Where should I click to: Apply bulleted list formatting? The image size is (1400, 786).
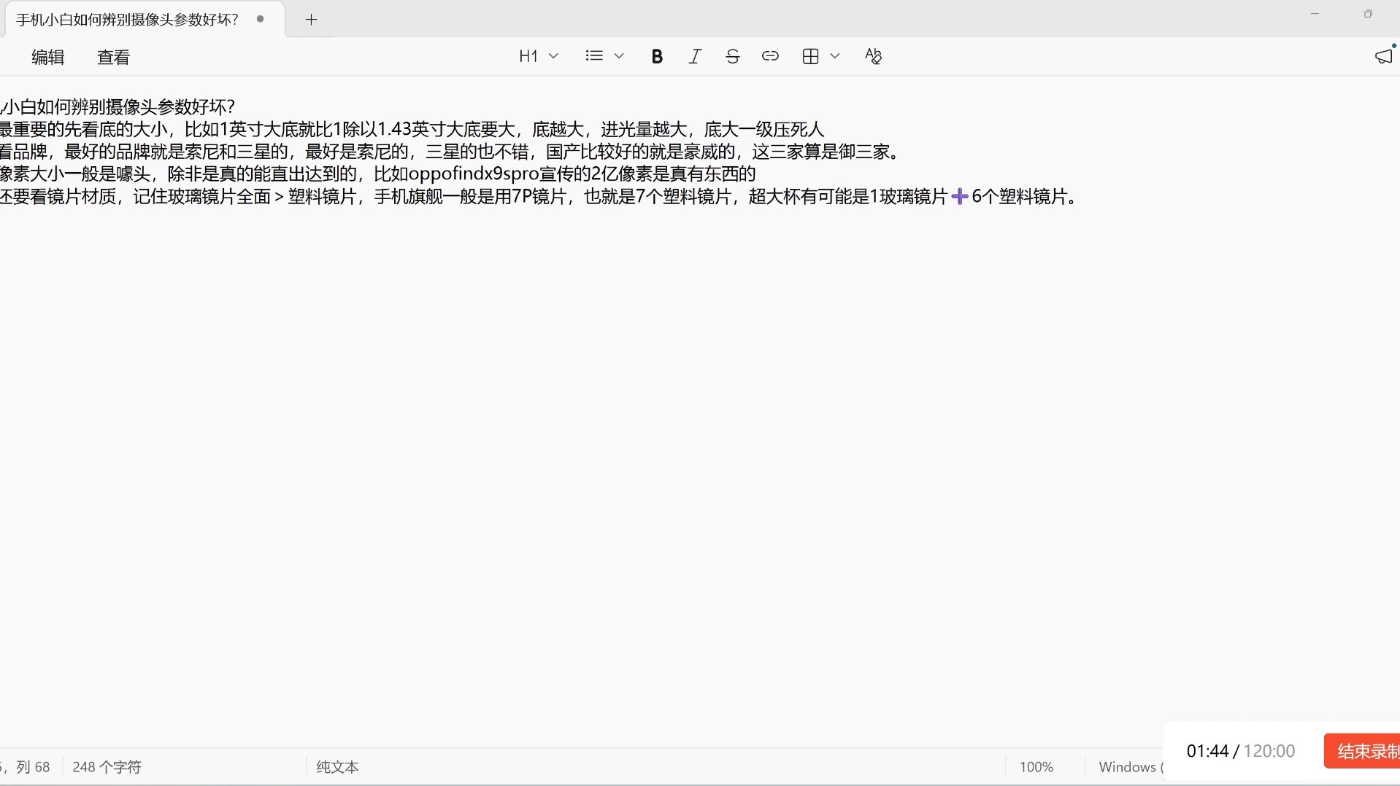pyautogui.click(x=594, y=56)
